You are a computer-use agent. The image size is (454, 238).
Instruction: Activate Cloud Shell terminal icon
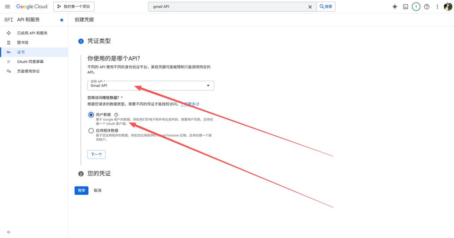coord(405,7)
